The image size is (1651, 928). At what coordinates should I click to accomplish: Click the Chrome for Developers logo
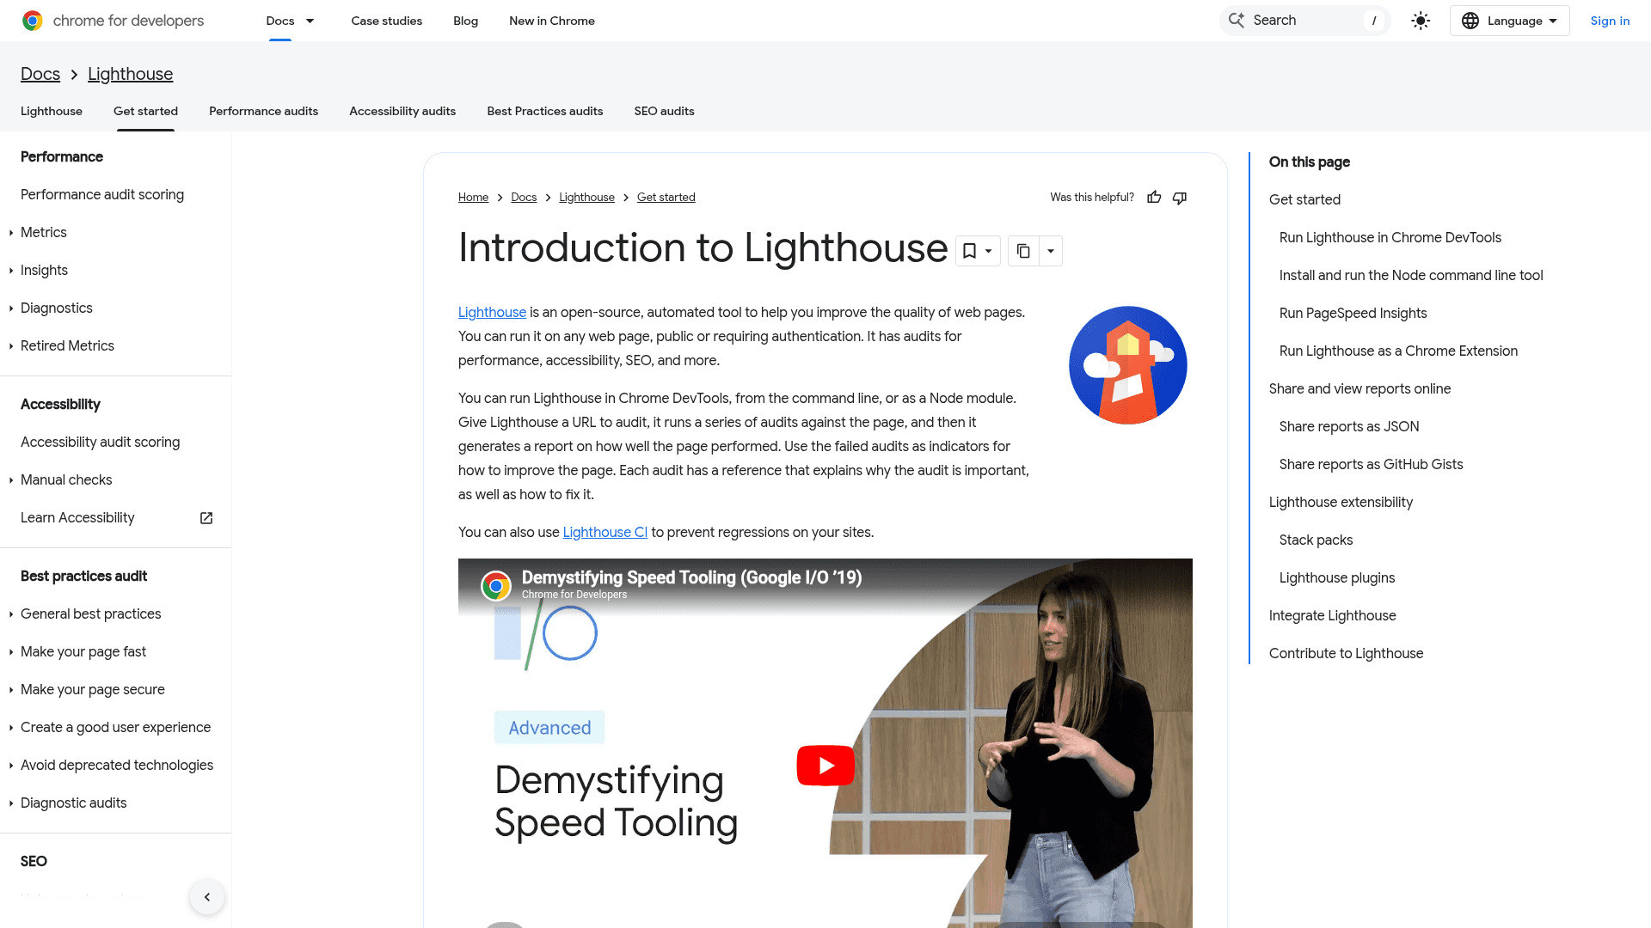click(x=33, y=21)
